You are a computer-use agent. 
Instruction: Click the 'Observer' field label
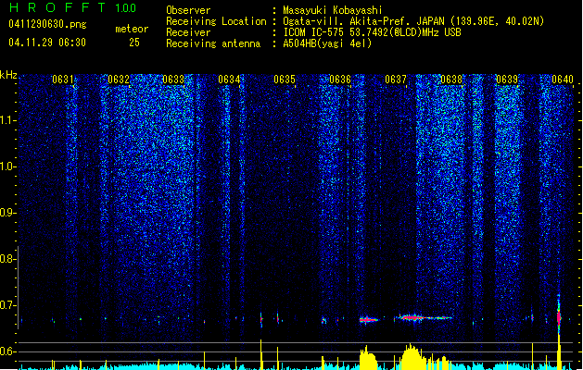tap(188, 10)
